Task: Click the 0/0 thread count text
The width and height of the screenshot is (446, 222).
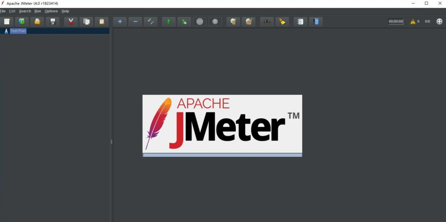Action: tap(427, 21)
